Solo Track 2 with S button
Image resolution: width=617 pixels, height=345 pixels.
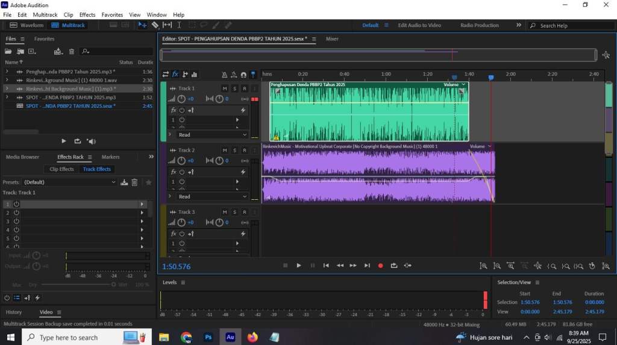[x=234, y=151]
